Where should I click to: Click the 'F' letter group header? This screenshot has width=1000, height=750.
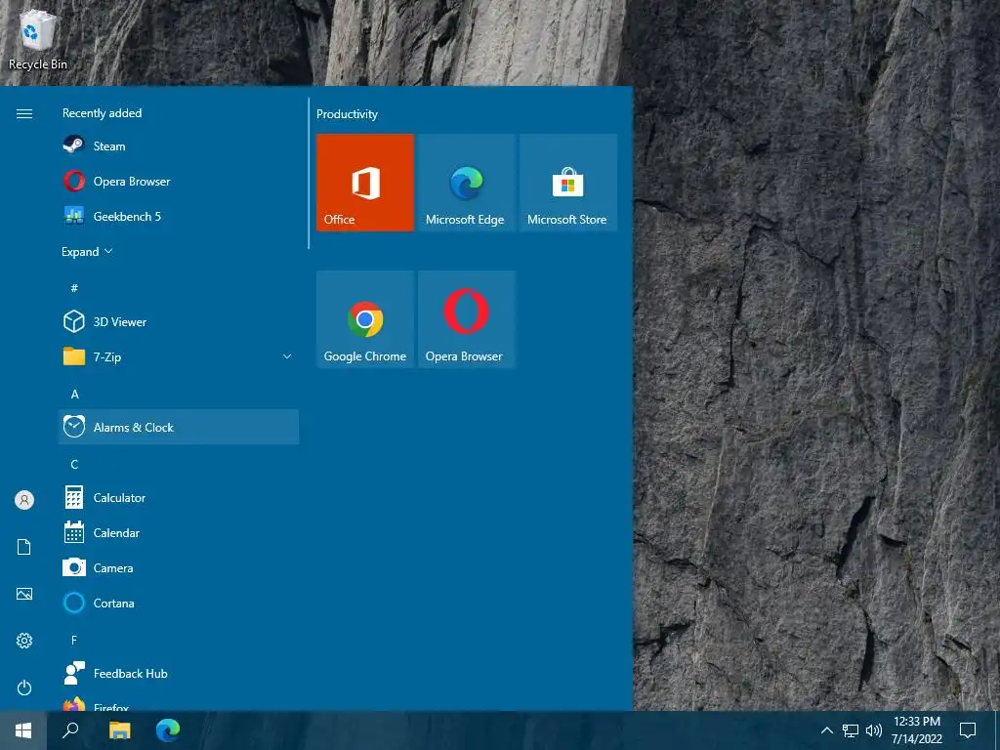[x=74, y=640]
